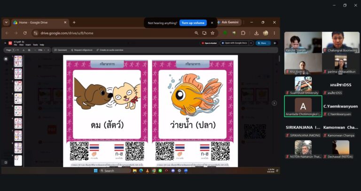Open the Tools menu of the PDF viewer
Viewport: 361px width, 191px height.
pos(35,45)
